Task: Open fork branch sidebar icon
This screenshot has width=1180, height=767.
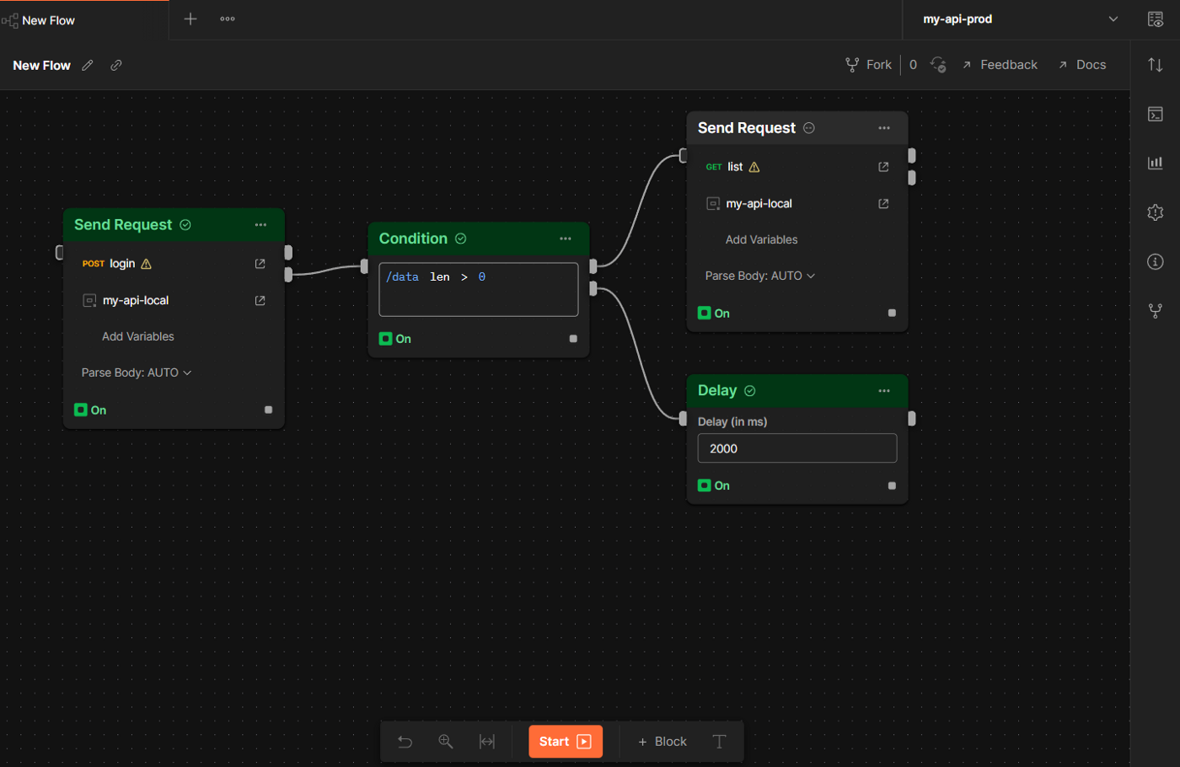Action: point(1156,311)
